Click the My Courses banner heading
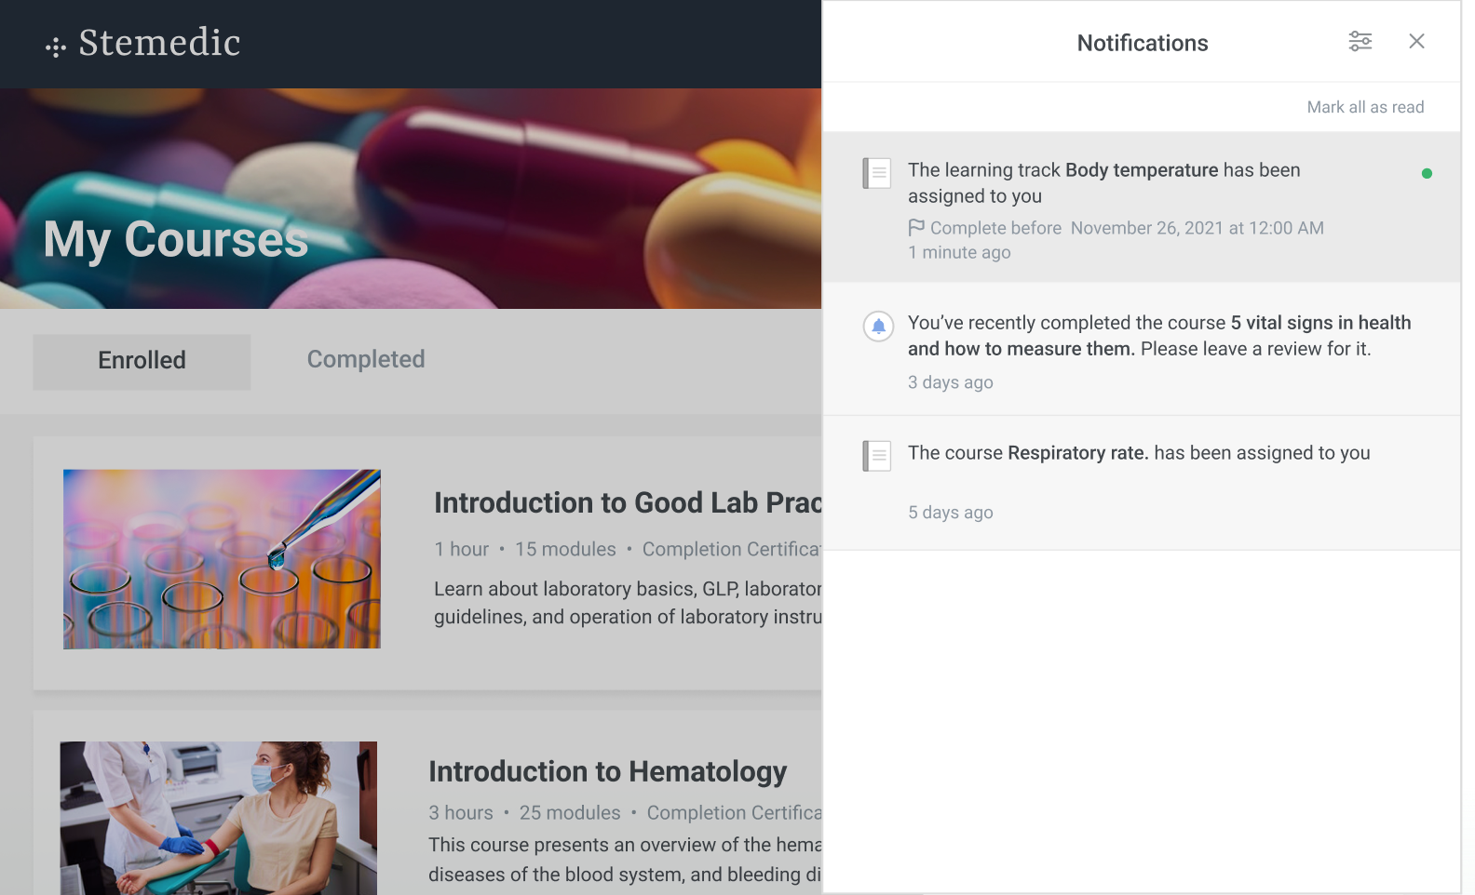The height and width of the screenshot is (895, 1475). point(176,239)
